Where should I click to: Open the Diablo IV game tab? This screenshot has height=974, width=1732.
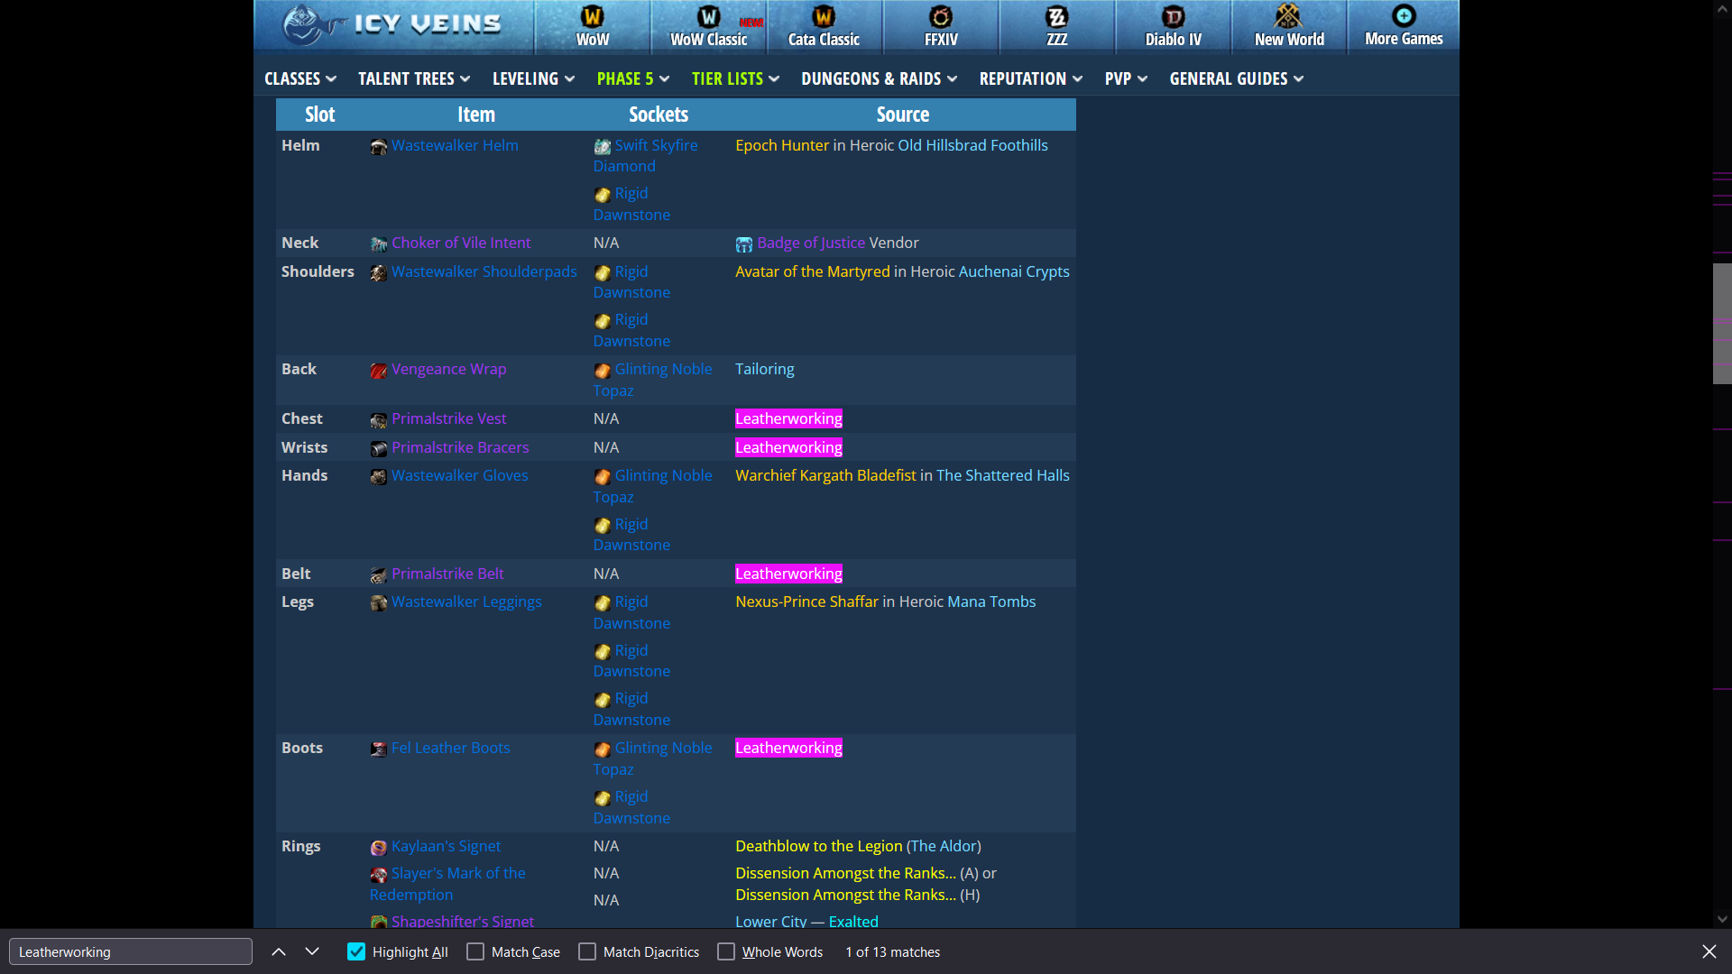tap(1173, 27)
